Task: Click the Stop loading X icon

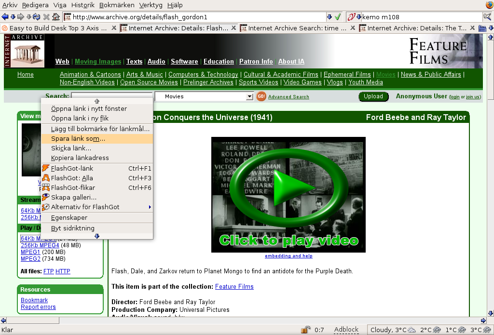Action: pos(46,17)
